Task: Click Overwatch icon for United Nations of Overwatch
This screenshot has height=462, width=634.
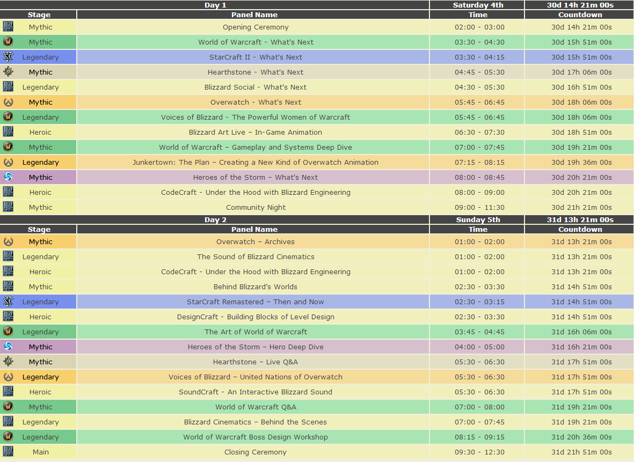Action: pyautogui.click(x=8, y=376)
